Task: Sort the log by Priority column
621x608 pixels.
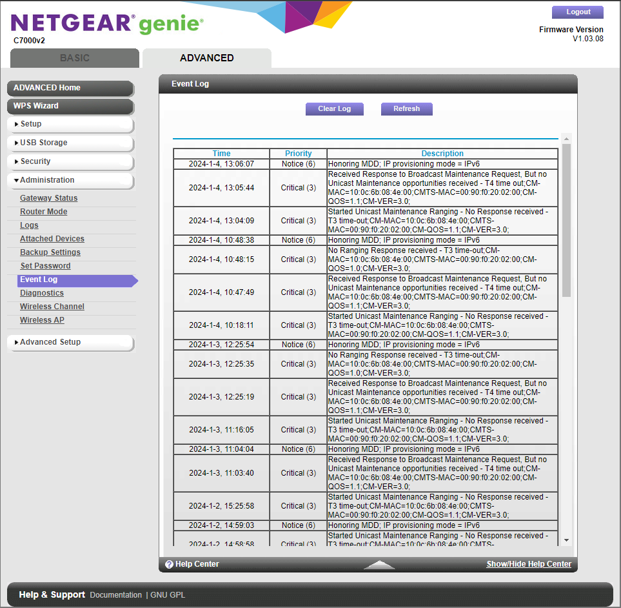Action: (298, 153)
